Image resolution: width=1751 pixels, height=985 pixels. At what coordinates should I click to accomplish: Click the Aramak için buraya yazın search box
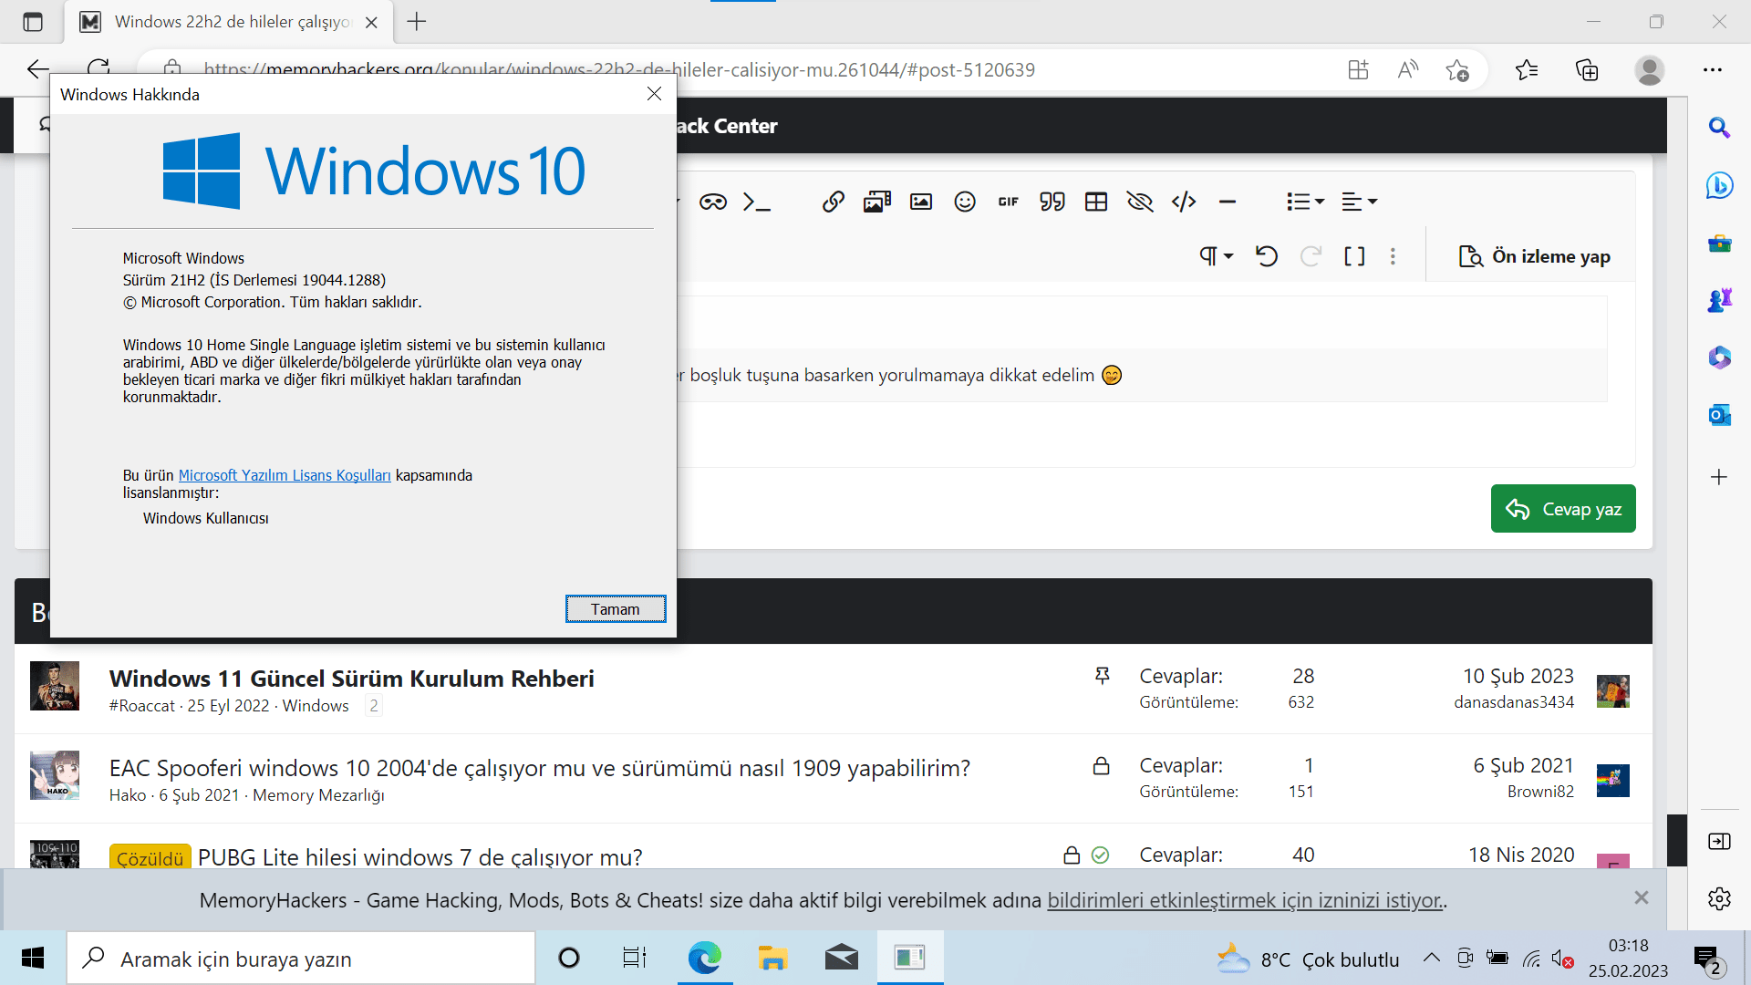[x=301, y=959]
